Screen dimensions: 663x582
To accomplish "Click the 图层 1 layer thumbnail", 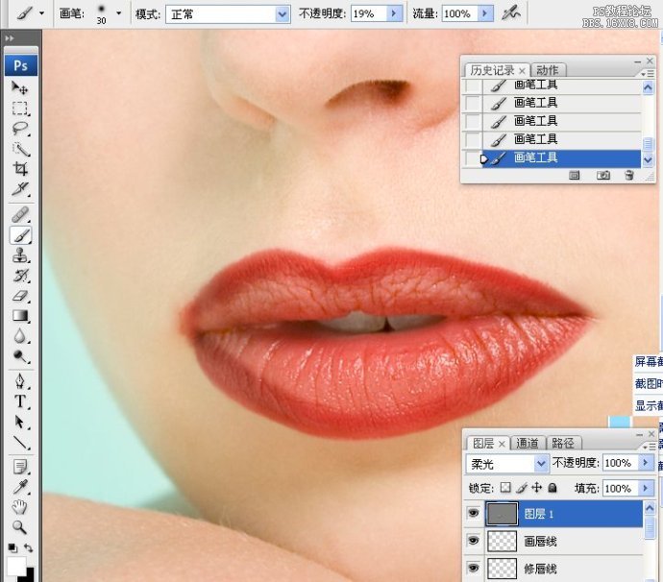I will tap(502, 514).
